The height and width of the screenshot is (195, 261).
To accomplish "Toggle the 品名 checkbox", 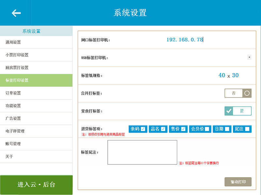I will pyautogui.click(x=163, y=129).
